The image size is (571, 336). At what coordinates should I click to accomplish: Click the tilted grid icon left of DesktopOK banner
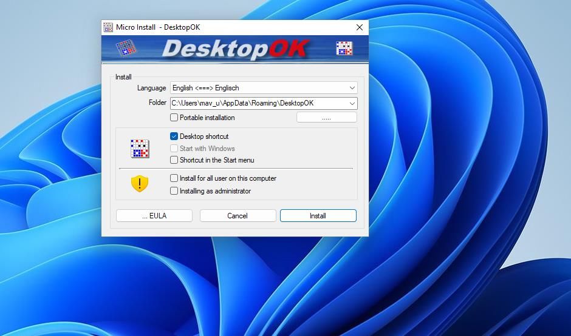[126, 48]
